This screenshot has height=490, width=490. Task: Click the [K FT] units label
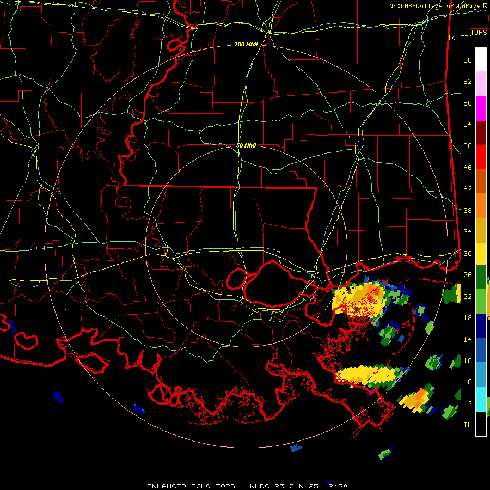(x=460, y=38)
